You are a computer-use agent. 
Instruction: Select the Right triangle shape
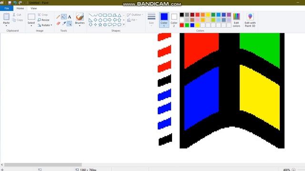point(91,20)
